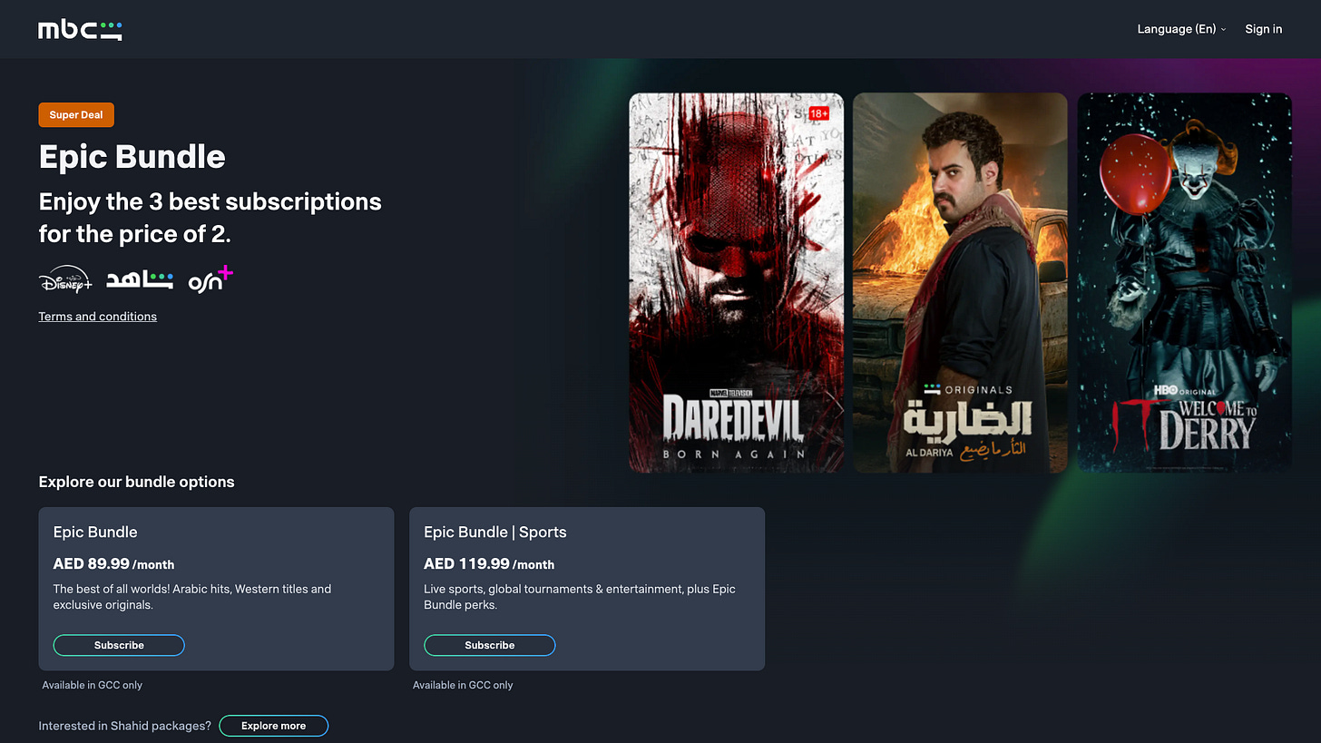
Task: Click the Enjoy the 3 best subscriptions tagline
Action: [x=210, y=218]
